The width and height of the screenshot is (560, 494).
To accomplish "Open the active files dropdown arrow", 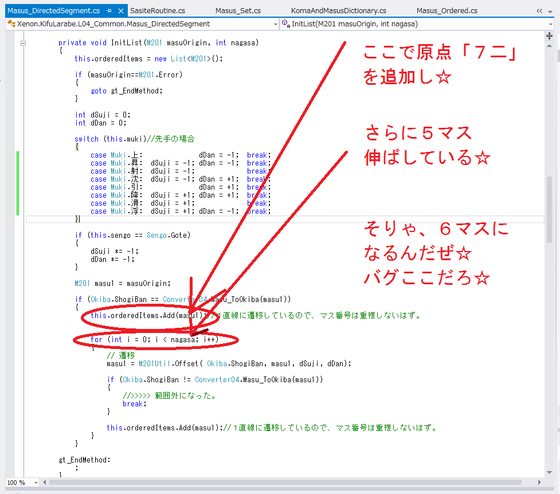I will 550,11.
